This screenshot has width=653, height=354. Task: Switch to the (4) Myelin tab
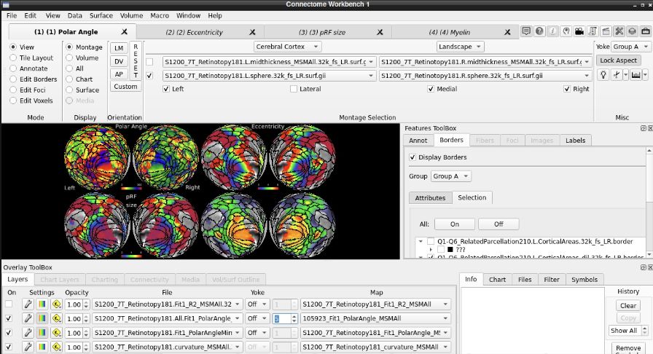click(450, 32)
